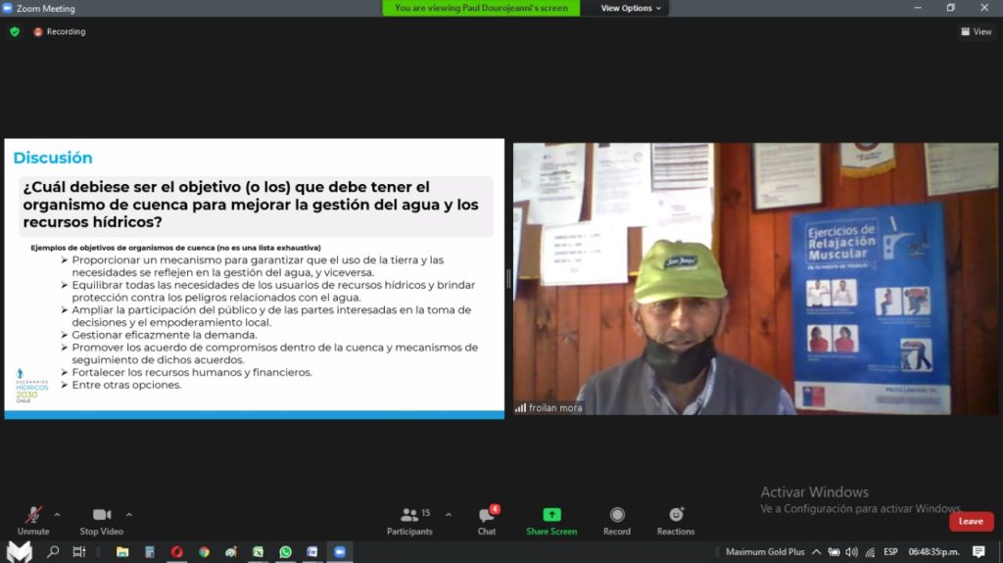
Task: Start recording with the Record button
Action: pos(617,520)
